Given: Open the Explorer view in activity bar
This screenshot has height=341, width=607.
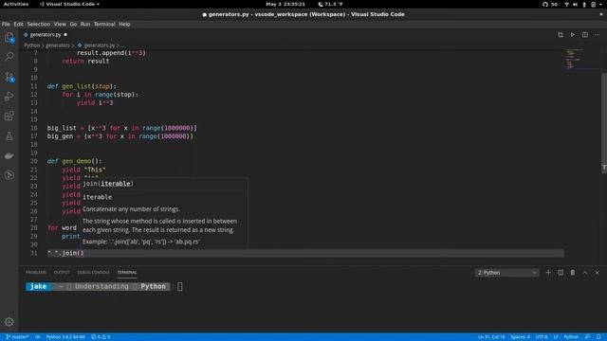Looking at the screenshot, I should (x=9, y=38).
